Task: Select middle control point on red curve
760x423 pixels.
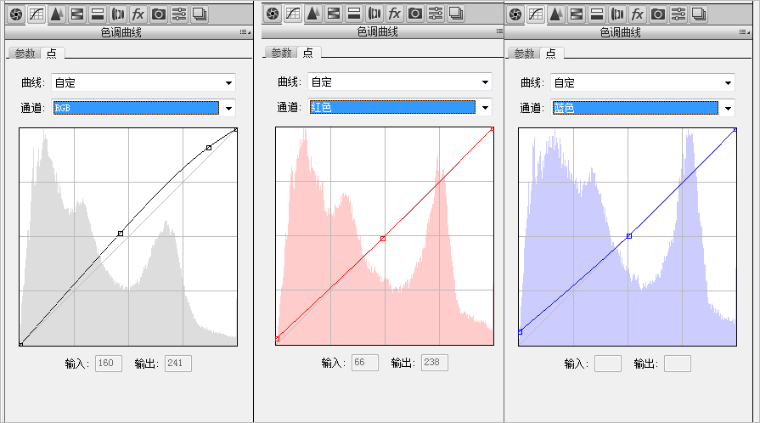Action: pos(383,239)
